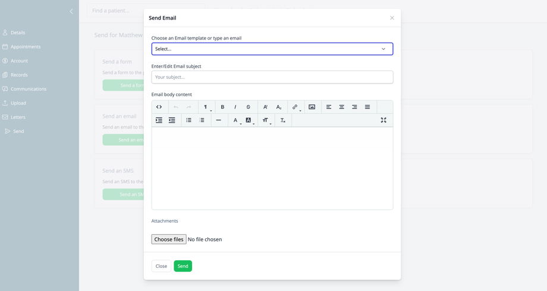
Task: Apply bold formatting in email body
Action: tap(222, 107)
